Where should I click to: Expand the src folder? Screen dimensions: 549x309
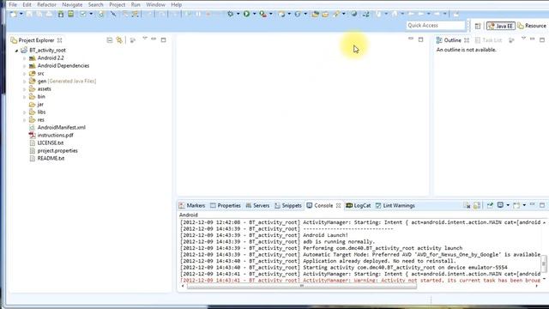pyautogui.click(x=25, y=74)
